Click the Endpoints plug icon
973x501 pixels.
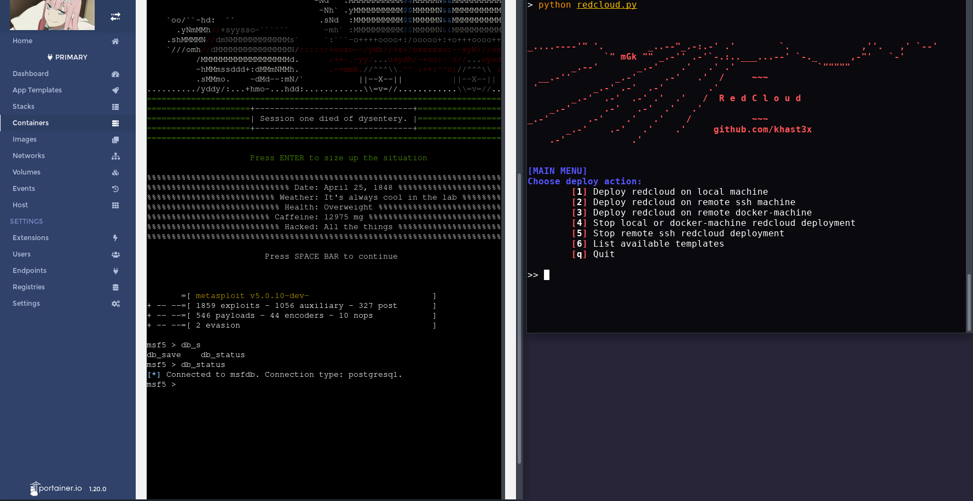(x=115, y=271)
